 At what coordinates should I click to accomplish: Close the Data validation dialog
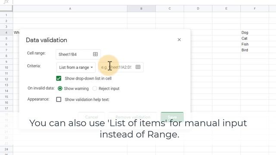pyautogui.click(x=179, y=40)
